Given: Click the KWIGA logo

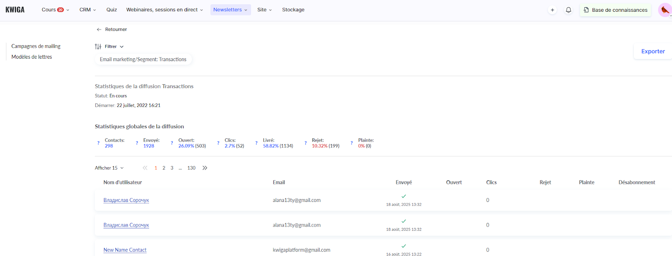Looking at the screenshot, I should pyautogui.click(x=15, y=10).
